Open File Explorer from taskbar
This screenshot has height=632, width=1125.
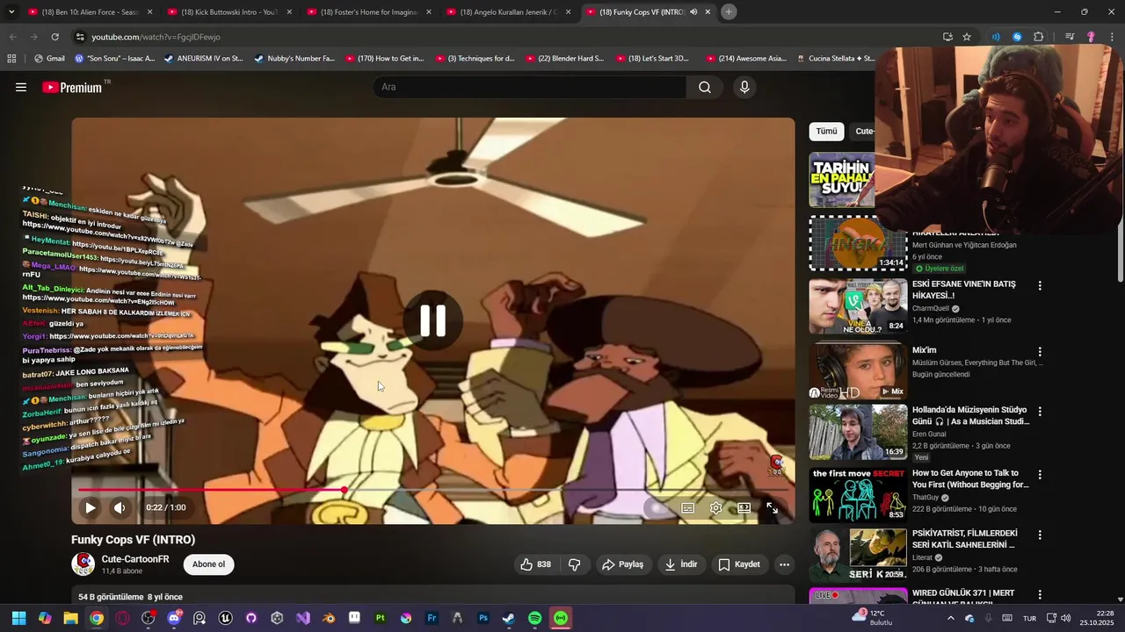coord(70,618)
